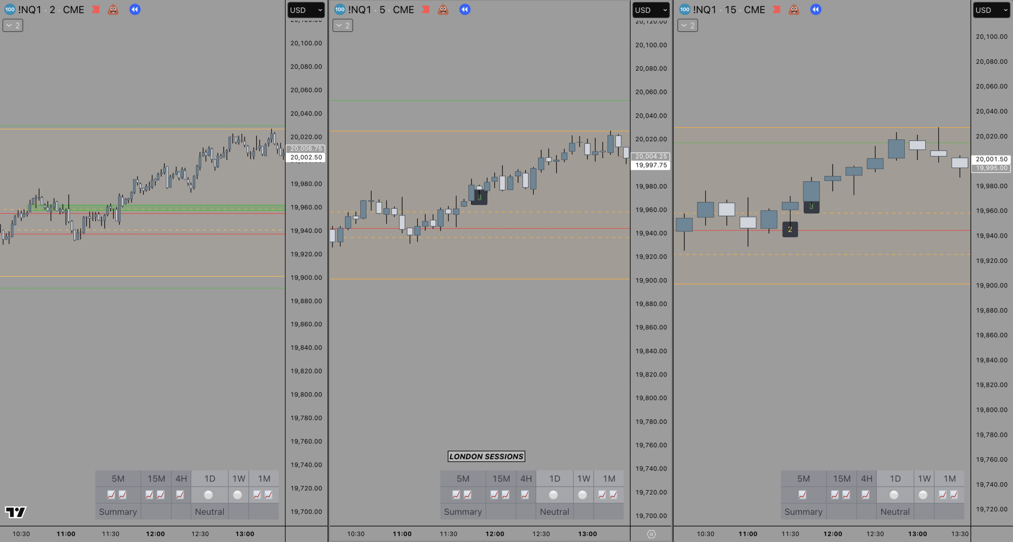This screenshot has height=542, width=1013.
Task: Click the TradingView logo at the bottom left
Action: pos(15,512)
